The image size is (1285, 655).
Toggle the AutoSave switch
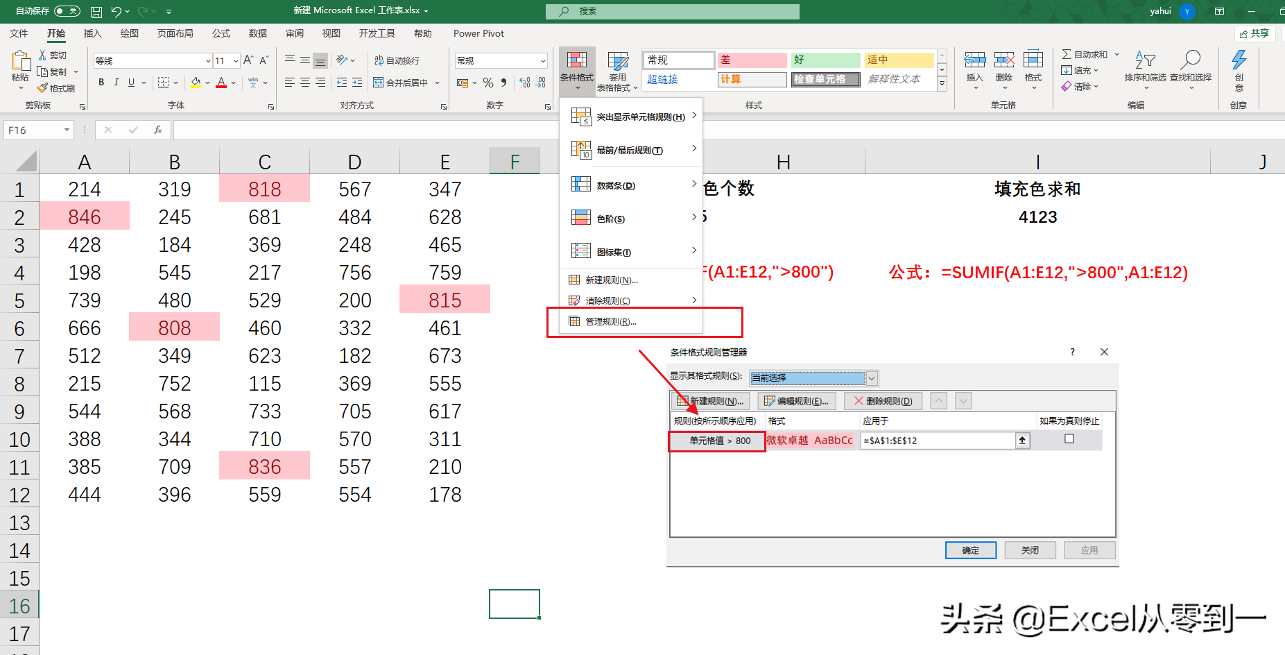(67, 11)
